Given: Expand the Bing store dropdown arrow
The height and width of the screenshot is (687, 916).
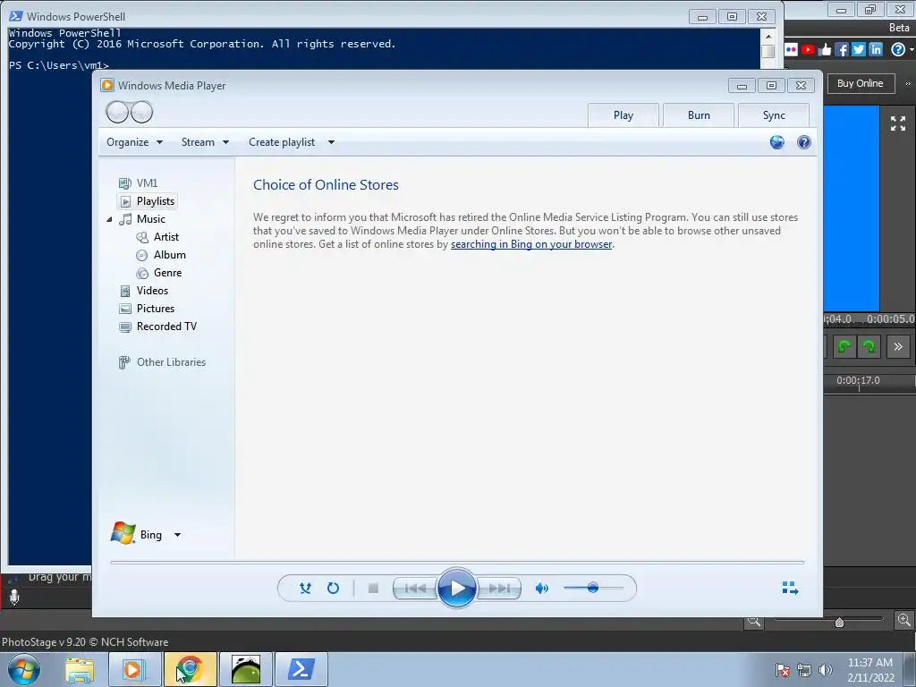Looking at the screenshot, I should [x=178, y=535].
